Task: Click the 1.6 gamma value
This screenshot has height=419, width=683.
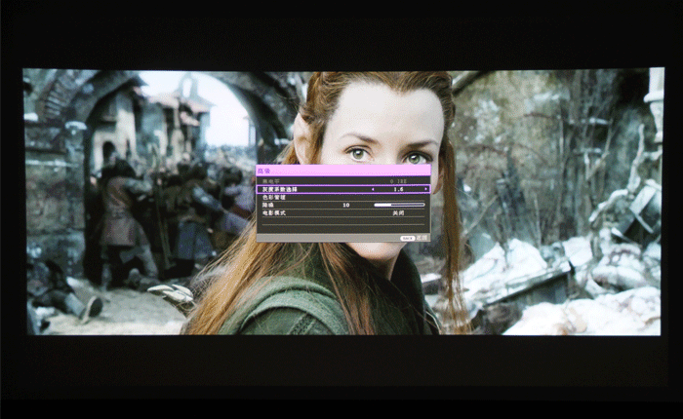Action: click(x=398, y=189)
